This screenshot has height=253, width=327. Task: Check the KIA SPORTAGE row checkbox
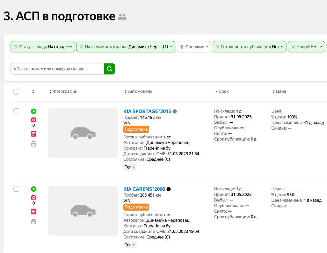coord(16,111)
